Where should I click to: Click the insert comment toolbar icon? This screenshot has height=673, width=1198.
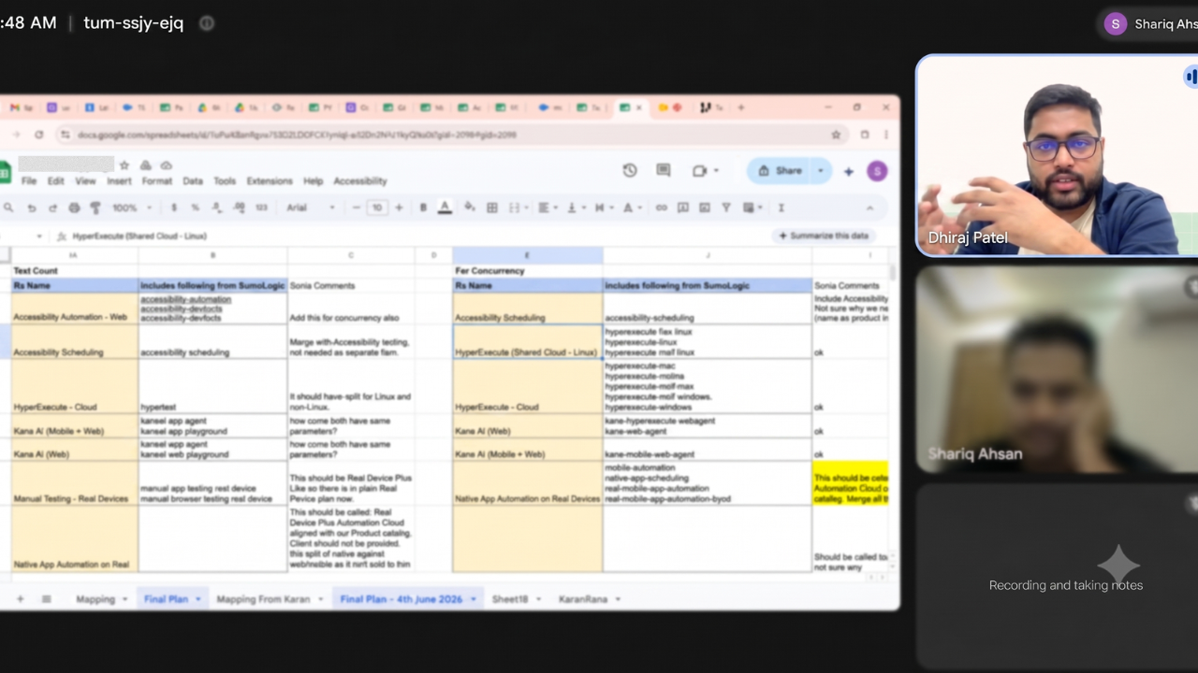683,208
